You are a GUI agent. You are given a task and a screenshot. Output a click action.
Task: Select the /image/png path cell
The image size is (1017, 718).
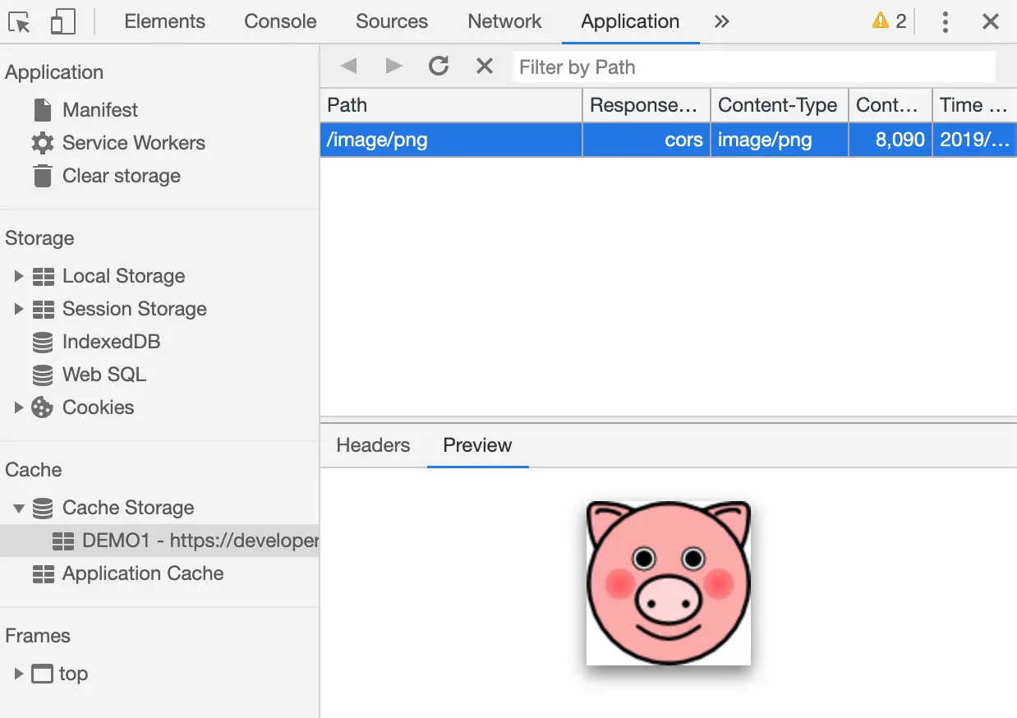pyautogui.click(x=451, y=140)
